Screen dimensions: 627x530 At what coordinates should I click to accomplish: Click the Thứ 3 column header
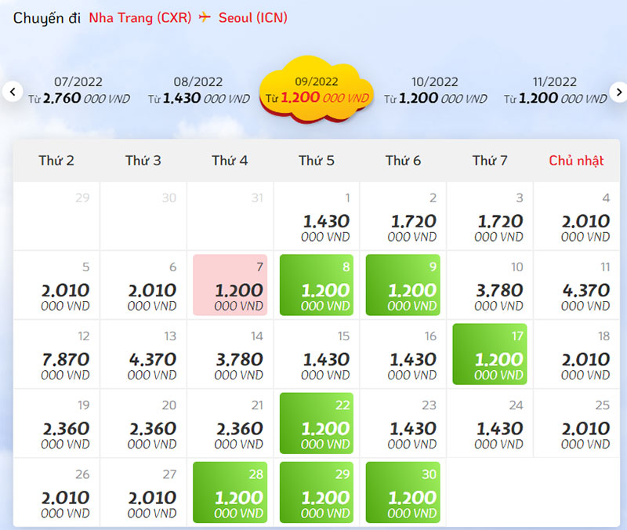click(143, 161)
